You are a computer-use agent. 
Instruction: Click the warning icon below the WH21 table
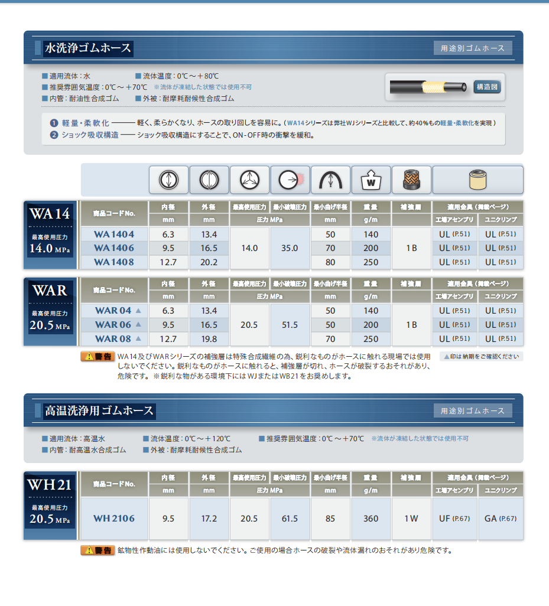point(97,550)
